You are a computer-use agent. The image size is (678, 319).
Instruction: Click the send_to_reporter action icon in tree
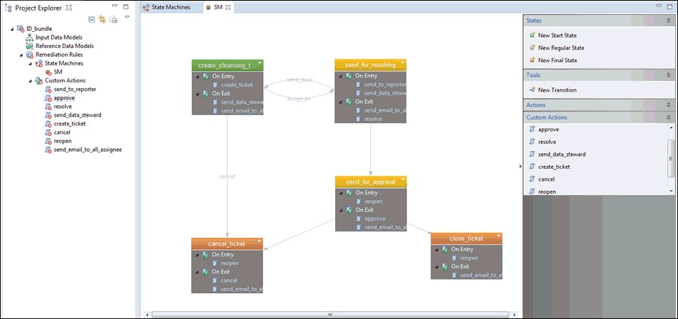click(49, 89)
